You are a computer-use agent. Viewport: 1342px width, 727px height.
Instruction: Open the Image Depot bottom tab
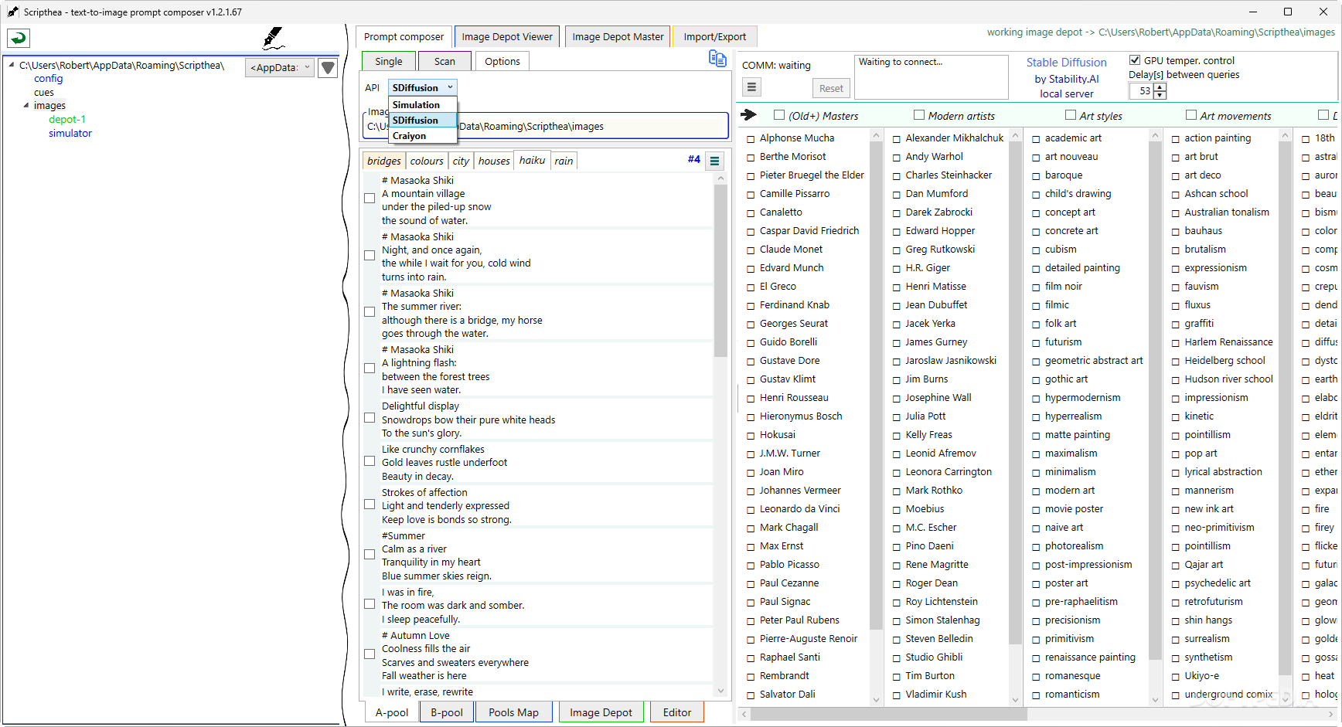tap(601, 712)
